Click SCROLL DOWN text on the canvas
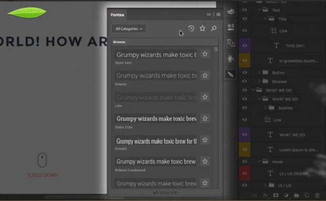This screenshot has height=201, width=326. pyautogui.click(x=42, y=175)
